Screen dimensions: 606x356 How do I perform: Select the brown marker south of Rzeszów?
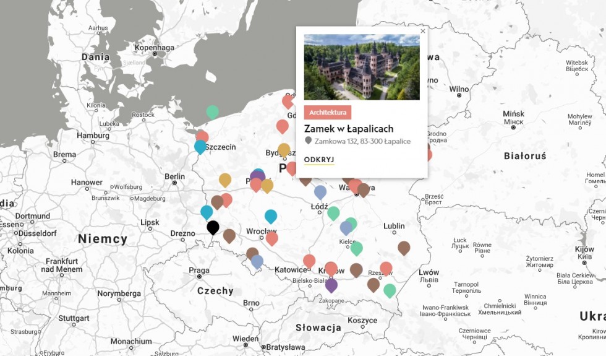coord(373,285)
